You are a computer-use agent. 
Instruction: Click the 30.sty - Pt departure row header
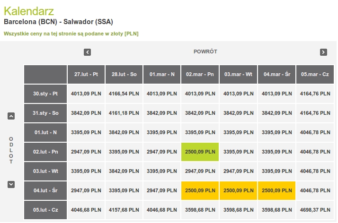pos(45,94)
